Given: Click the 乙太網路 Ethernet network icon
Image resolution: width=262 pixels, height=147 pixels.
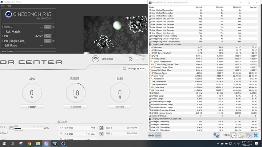Looking at the screenshot, I should click(61, 134).
